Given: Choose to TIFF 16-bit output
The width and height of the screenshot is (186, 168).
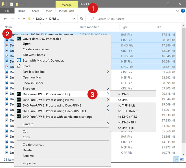Looking at the screenshot, I should (133, 111).
